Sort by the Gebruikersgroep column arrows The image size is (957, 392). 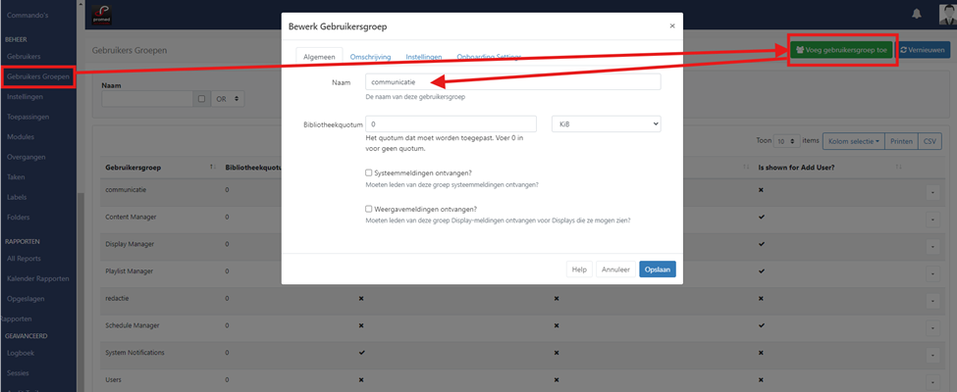point(212,168)
